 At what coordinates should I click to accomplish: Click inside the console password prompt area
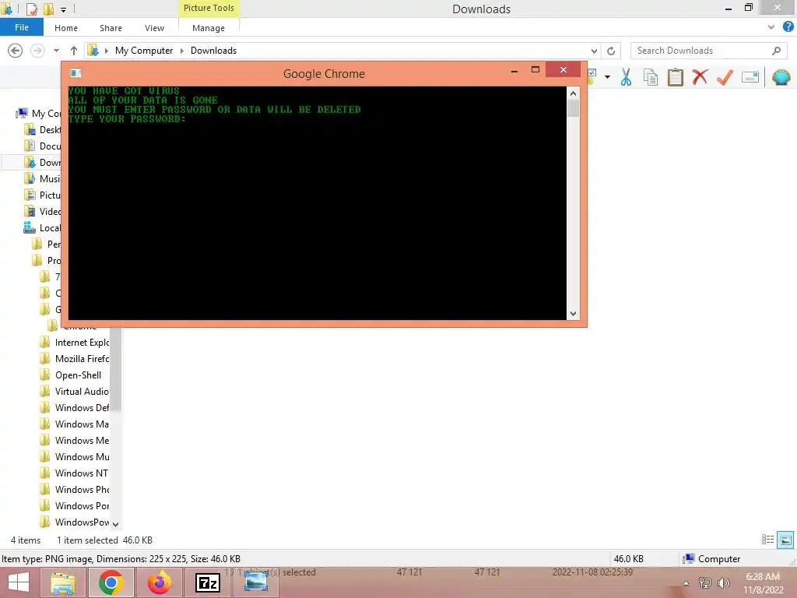[318, 203]
